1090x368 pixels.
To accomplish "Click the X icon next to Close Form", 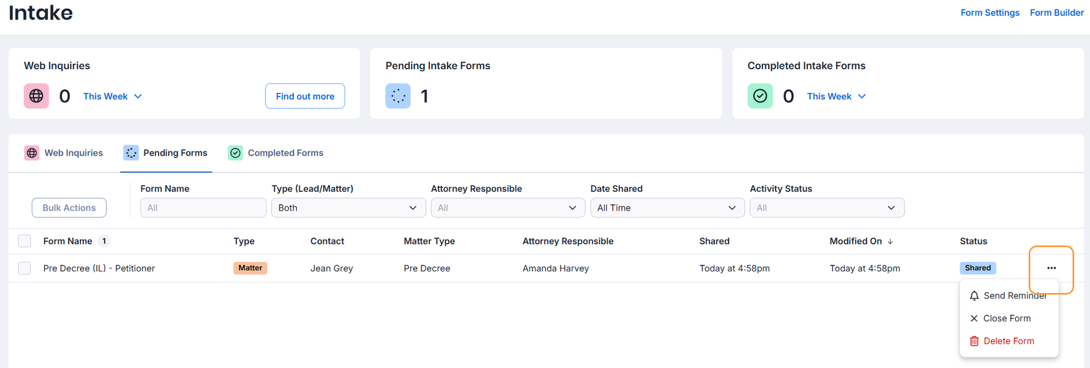I will (x=974, y=318).
